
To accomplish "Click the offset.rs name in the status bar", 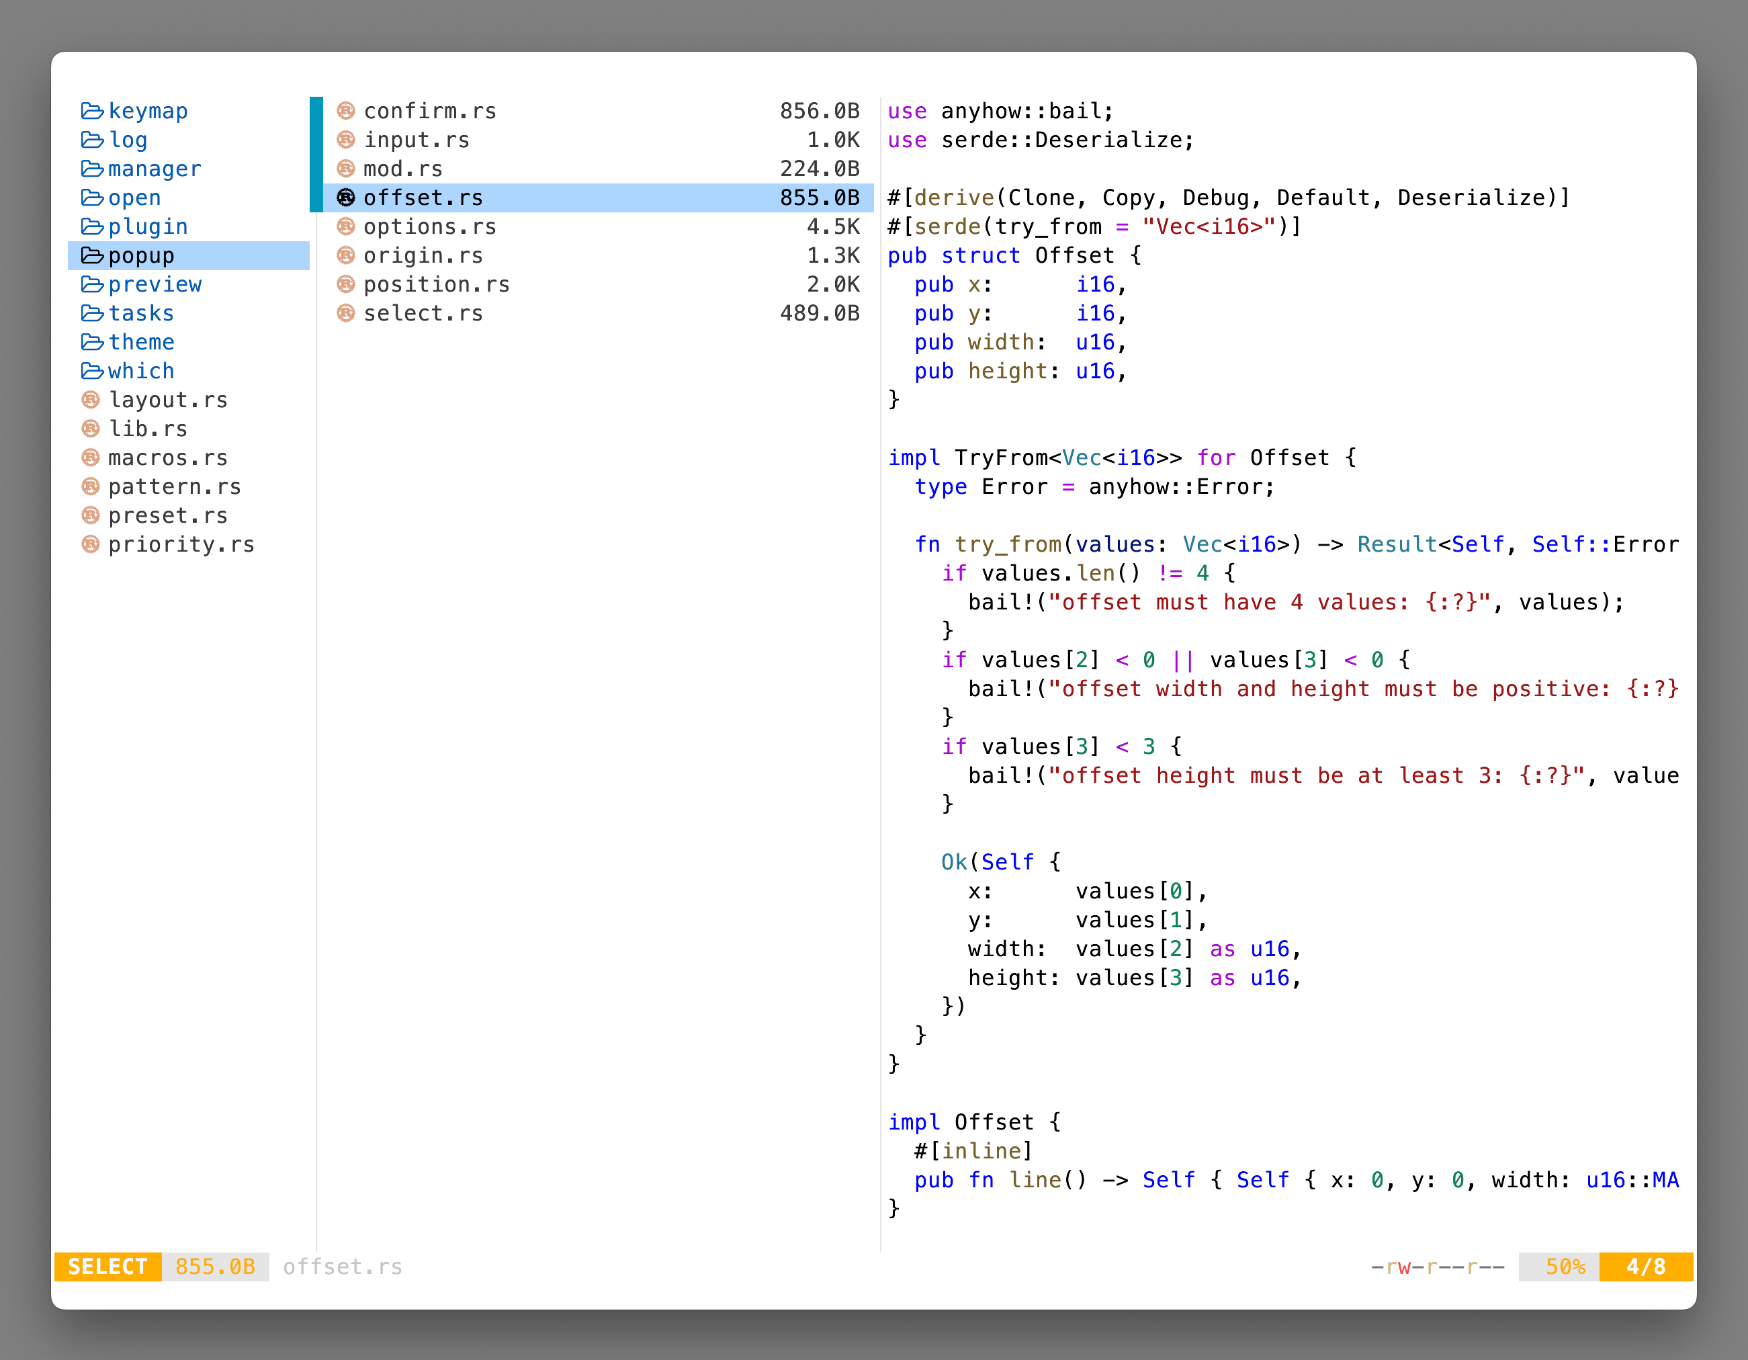I will click(x=342, y=1267).
